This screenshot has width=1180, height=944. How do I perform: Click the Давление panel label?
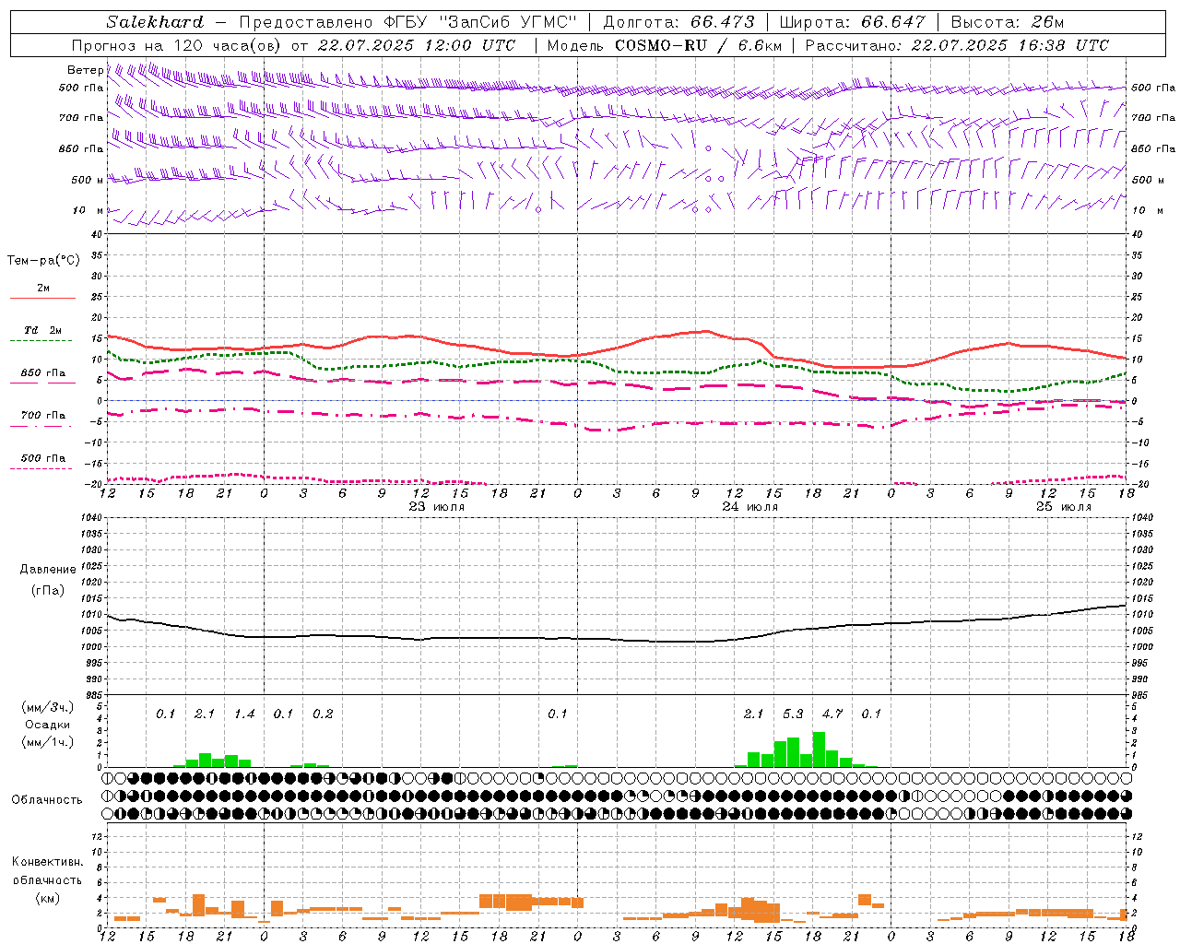[x=48, y=570]
